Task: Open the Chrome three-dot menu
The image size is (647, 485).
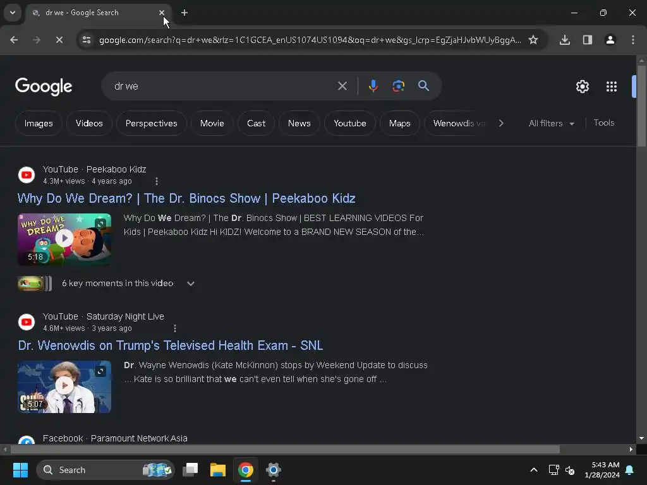Action: 633,40
